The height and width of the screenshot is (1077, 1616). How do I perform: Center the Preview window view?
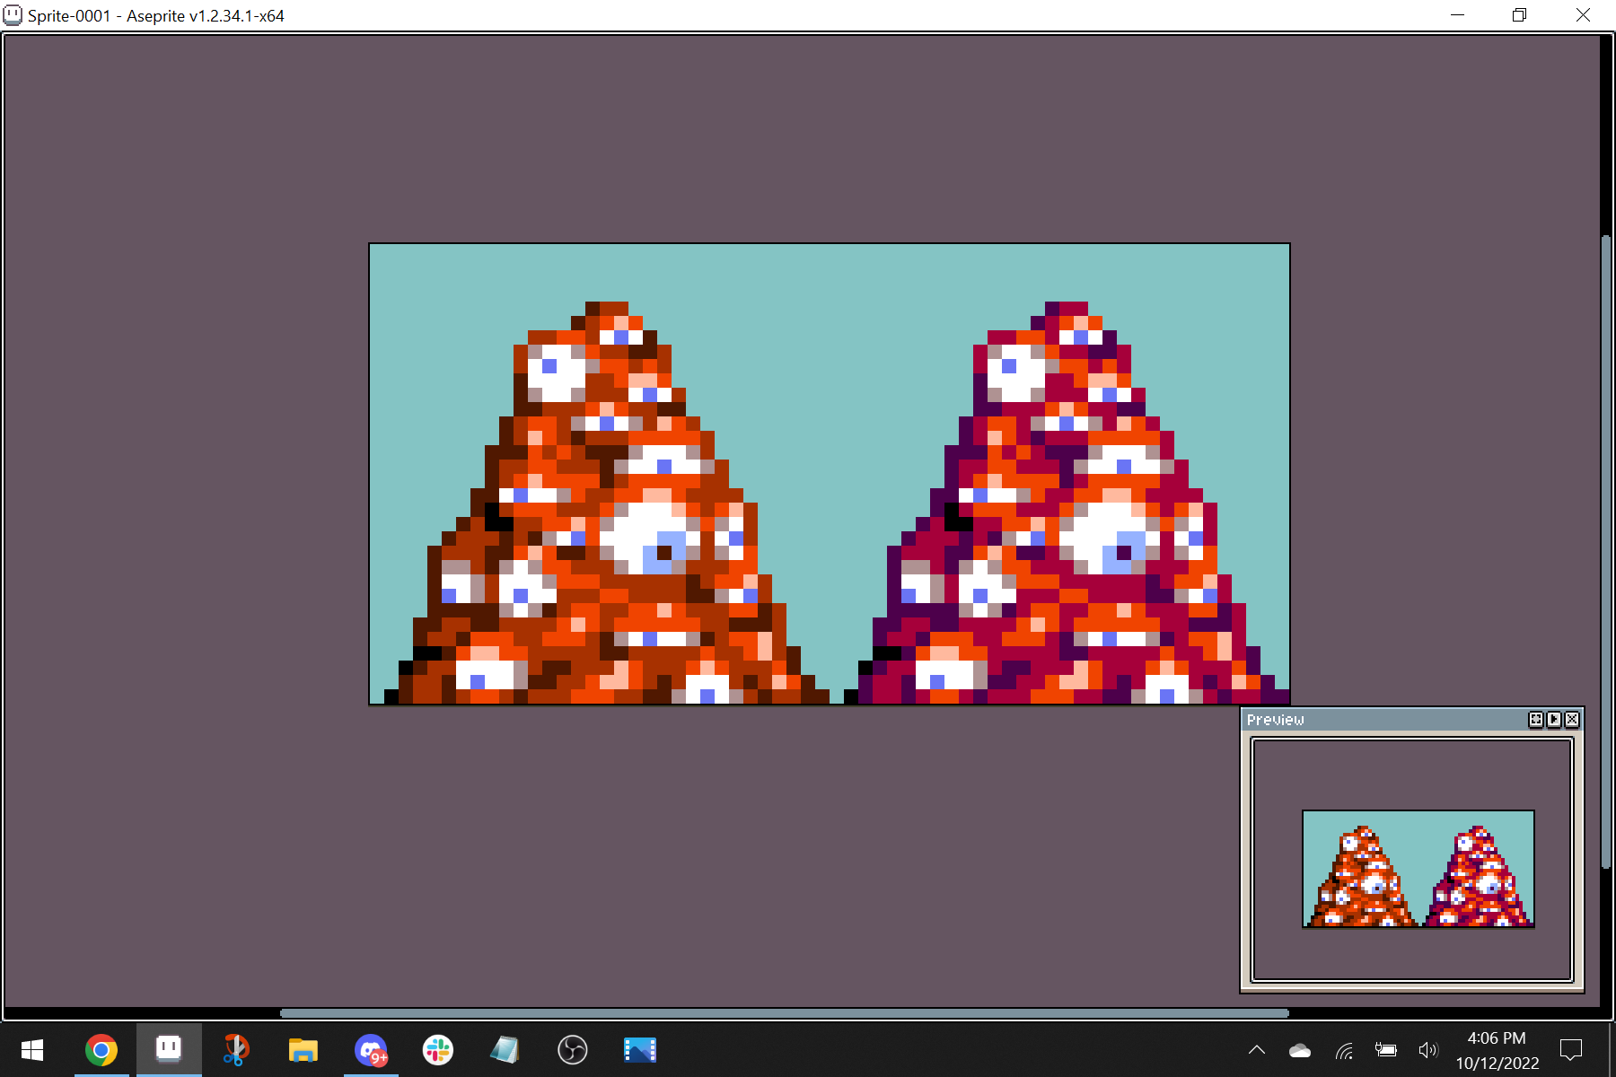tap(1536, 720)
